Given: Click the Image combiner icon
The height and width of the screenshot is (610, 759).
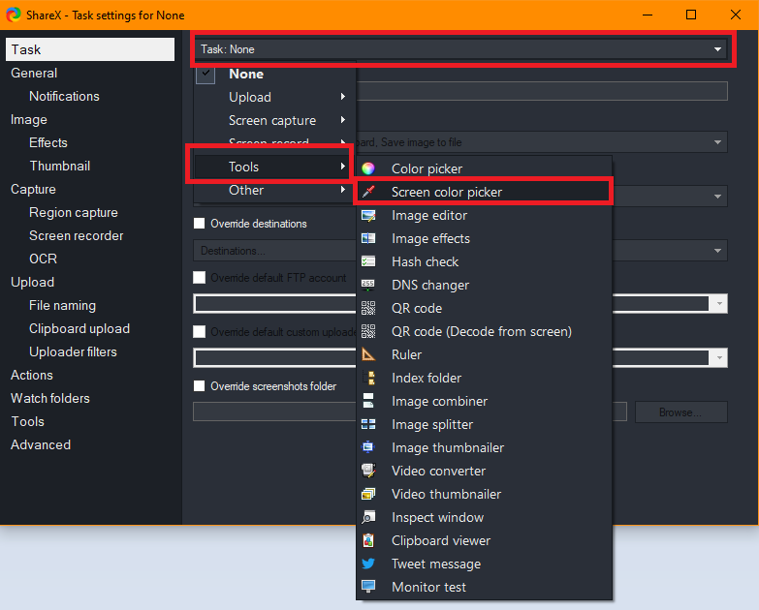Looking at the screenshot, I should pyautogui.click(x=368, y=401).
